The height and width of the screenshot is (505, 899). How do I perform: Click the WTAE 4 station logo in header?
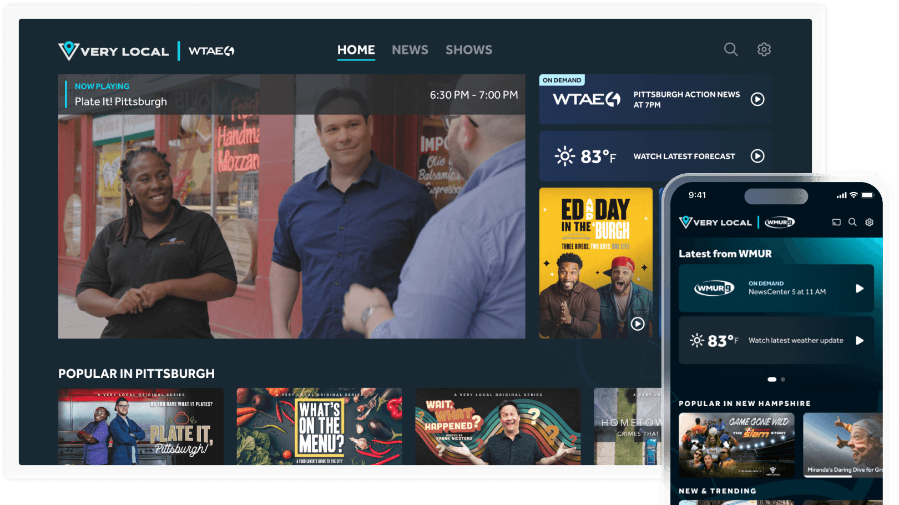pyautogui.click(x=211, y=51)
